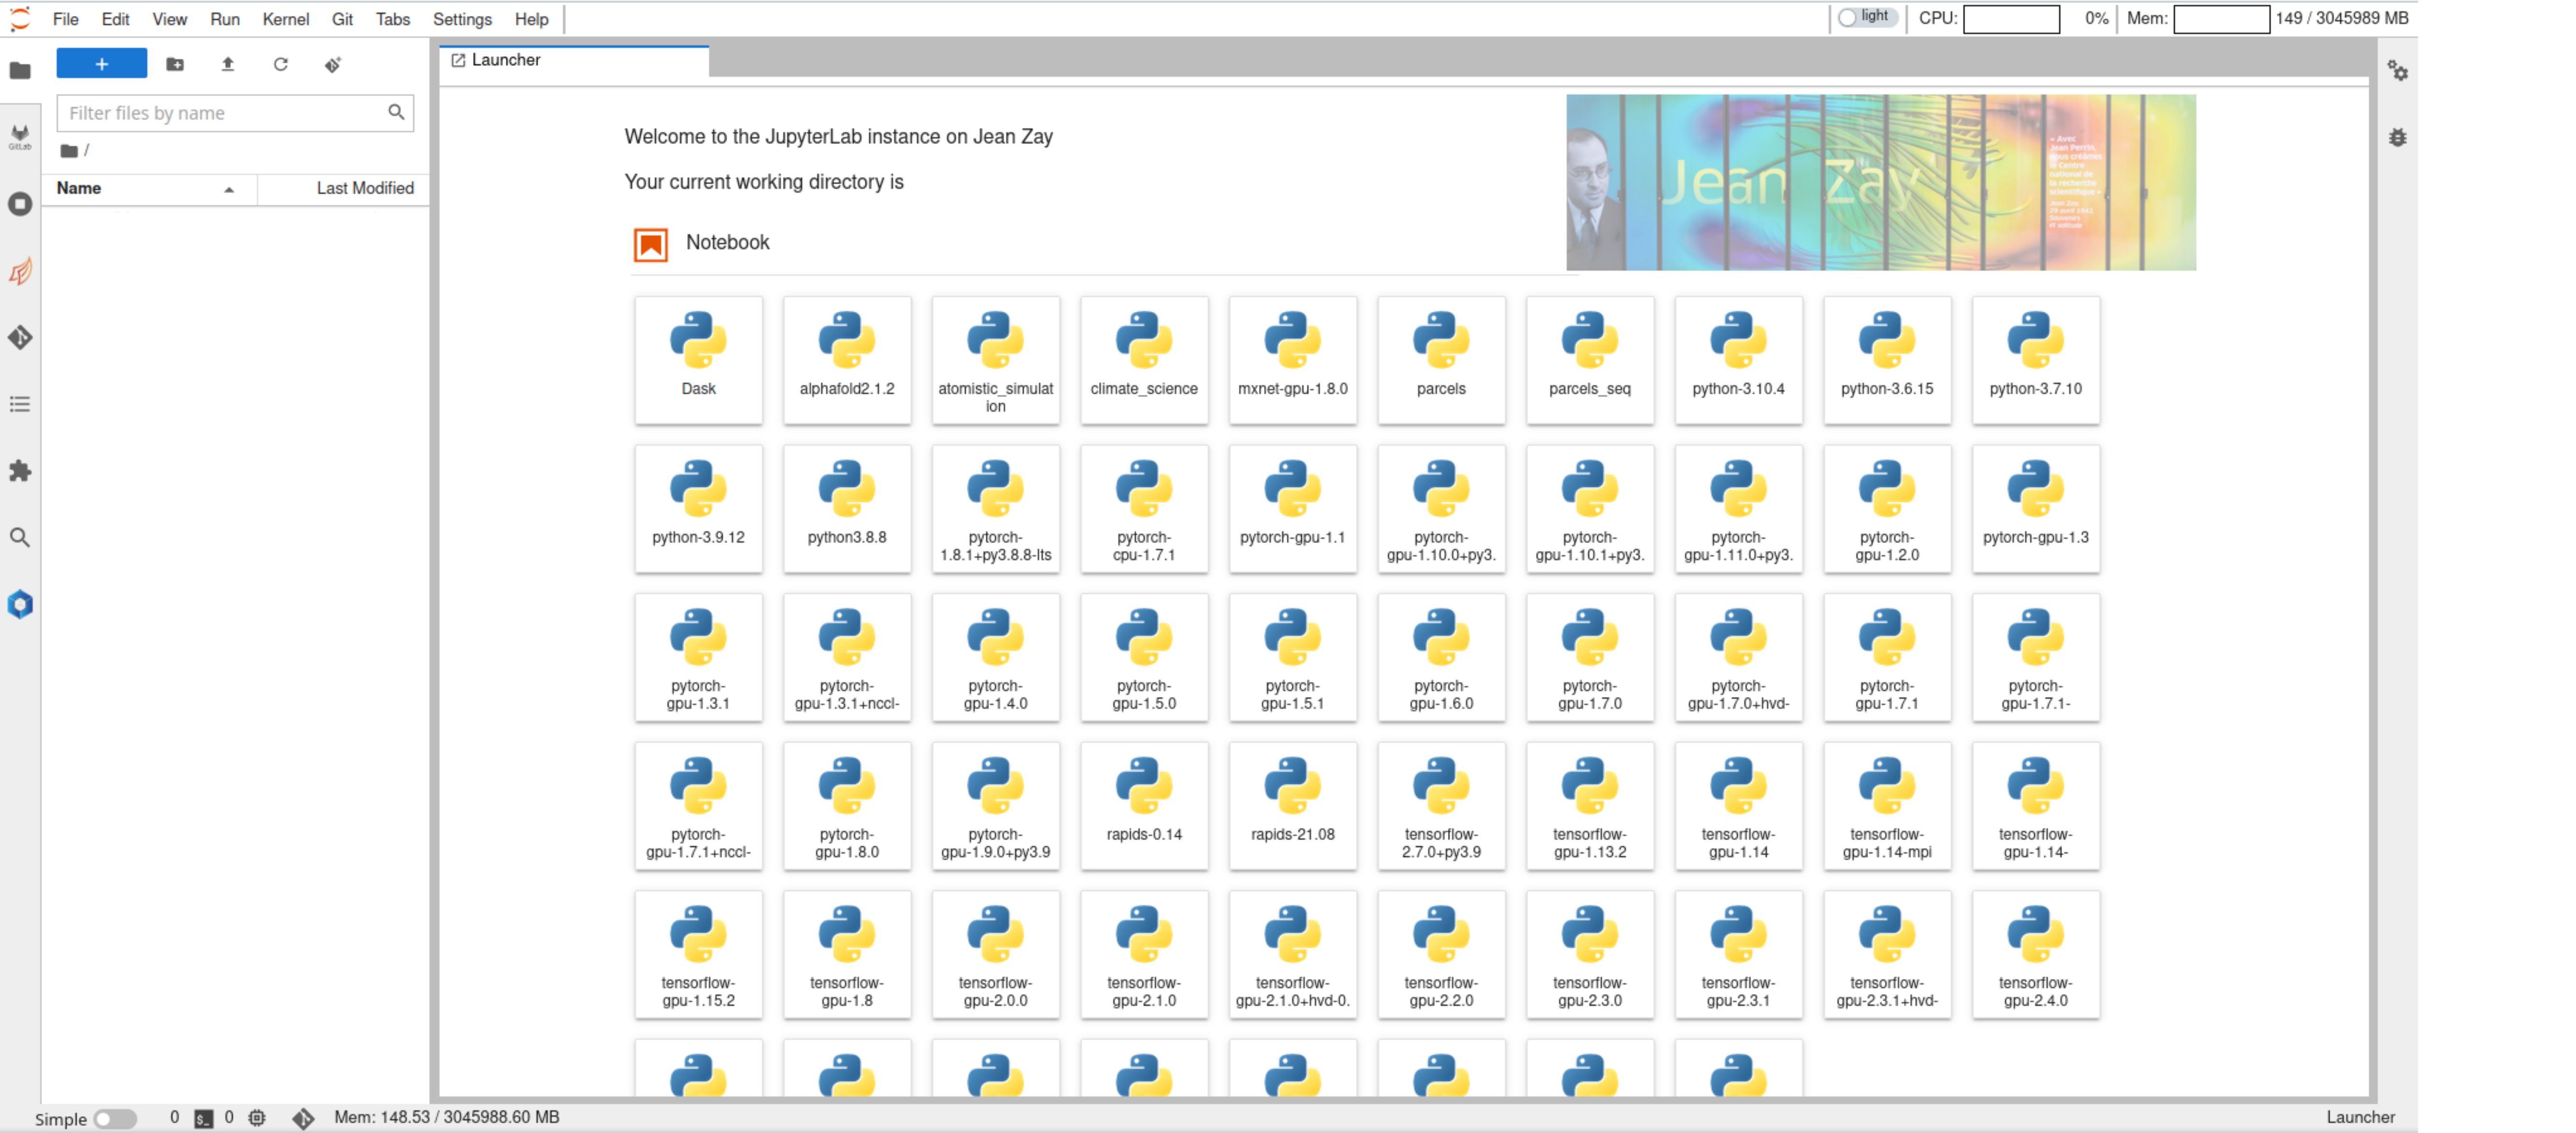This screenshot has width=2576, height=1133.
Task: Launch the pytorch-gpu-1.9.0+py3.9 kernel
Action: point(995,806)
